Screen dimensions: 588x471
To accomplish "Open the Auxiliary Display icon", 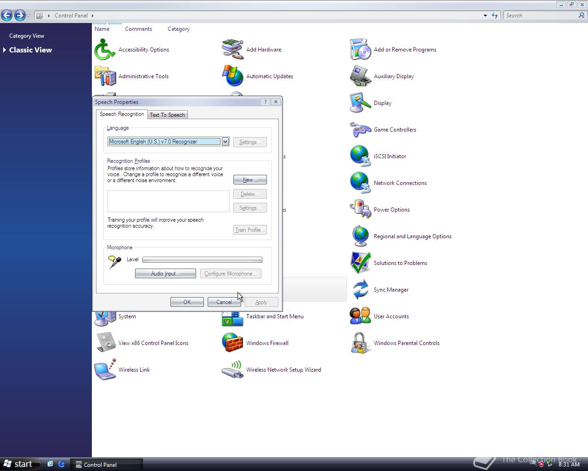I will pos(360,76).
